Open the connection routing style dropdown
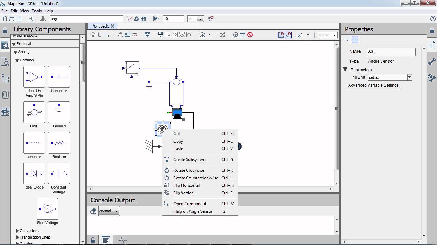437x245 pixels. pos(303,35)
